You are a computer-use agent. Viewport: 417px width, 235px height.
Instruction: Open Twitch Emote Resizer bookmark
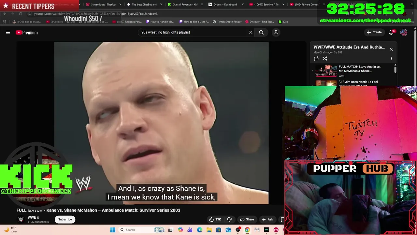click(227, 22)
